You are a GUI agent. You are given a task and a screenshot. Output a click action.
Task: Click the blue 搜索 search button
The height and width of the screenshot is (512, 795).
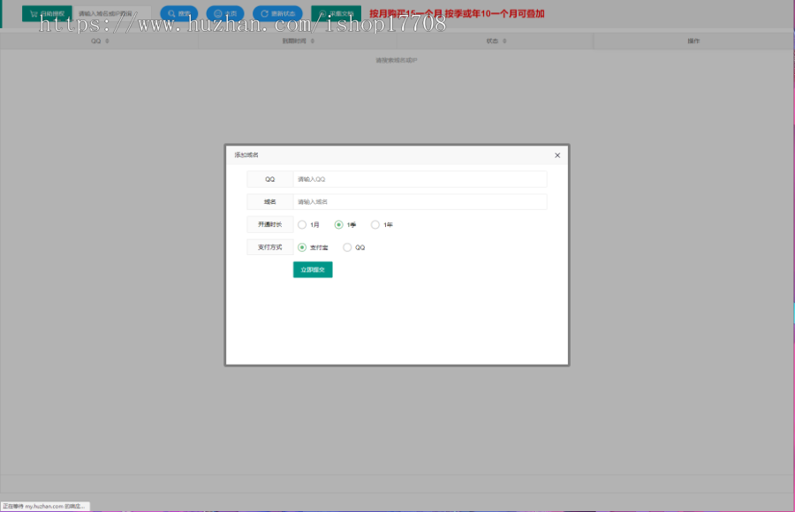[x=179, y=14]
